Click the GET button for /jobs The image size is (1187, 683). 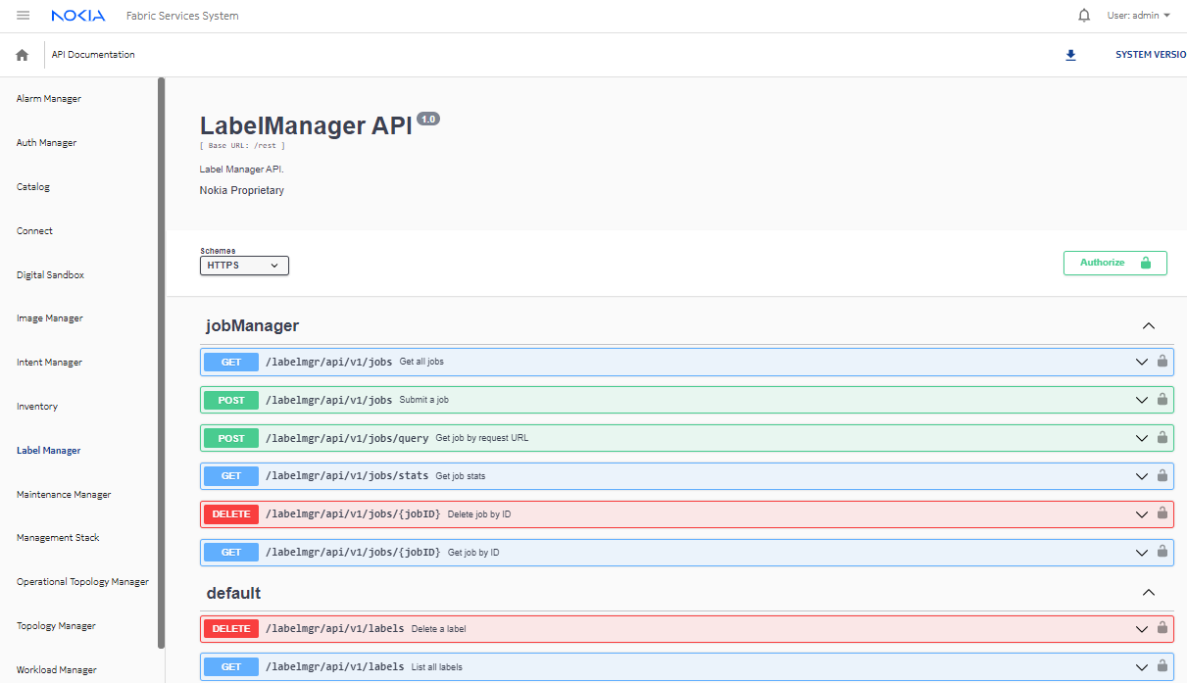231,362
